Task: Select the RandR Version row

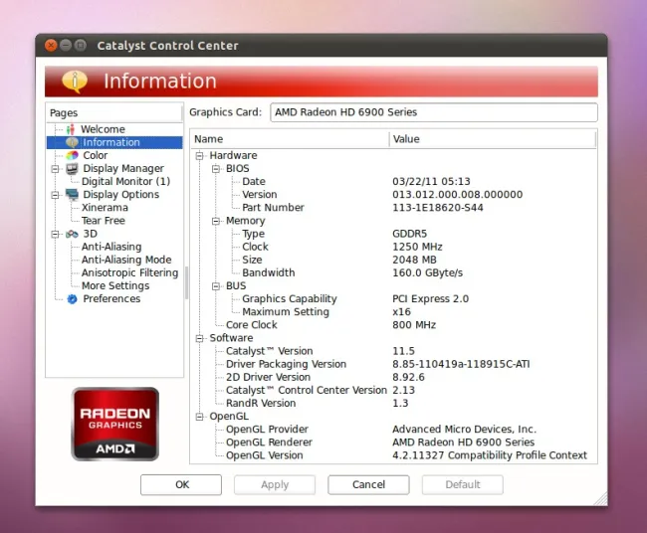Action: click(393, 403)
